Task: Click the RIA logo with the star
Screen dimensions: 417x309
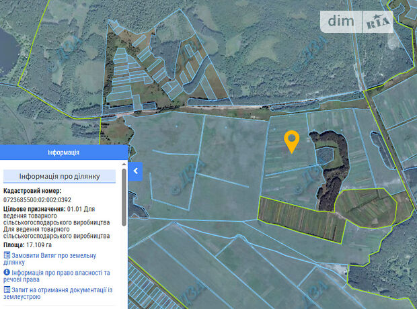Action: [x=379, y=22]
